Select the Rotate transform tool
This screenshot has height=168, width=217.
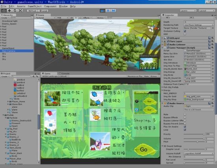pyautogui.click(x=15, y=11)
